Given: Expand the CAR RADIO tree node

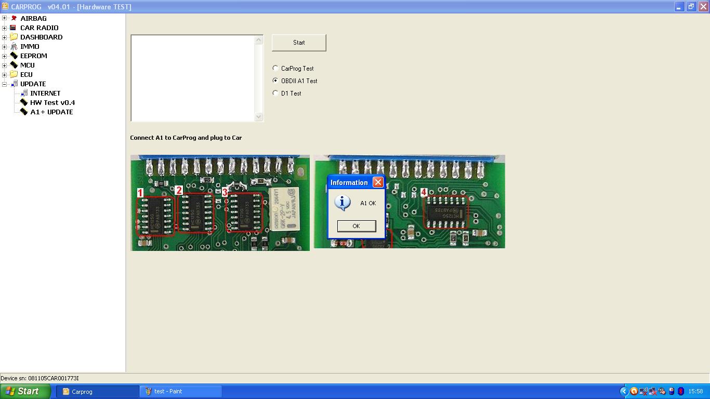Looking at the screenshot, I should [5, 28].
